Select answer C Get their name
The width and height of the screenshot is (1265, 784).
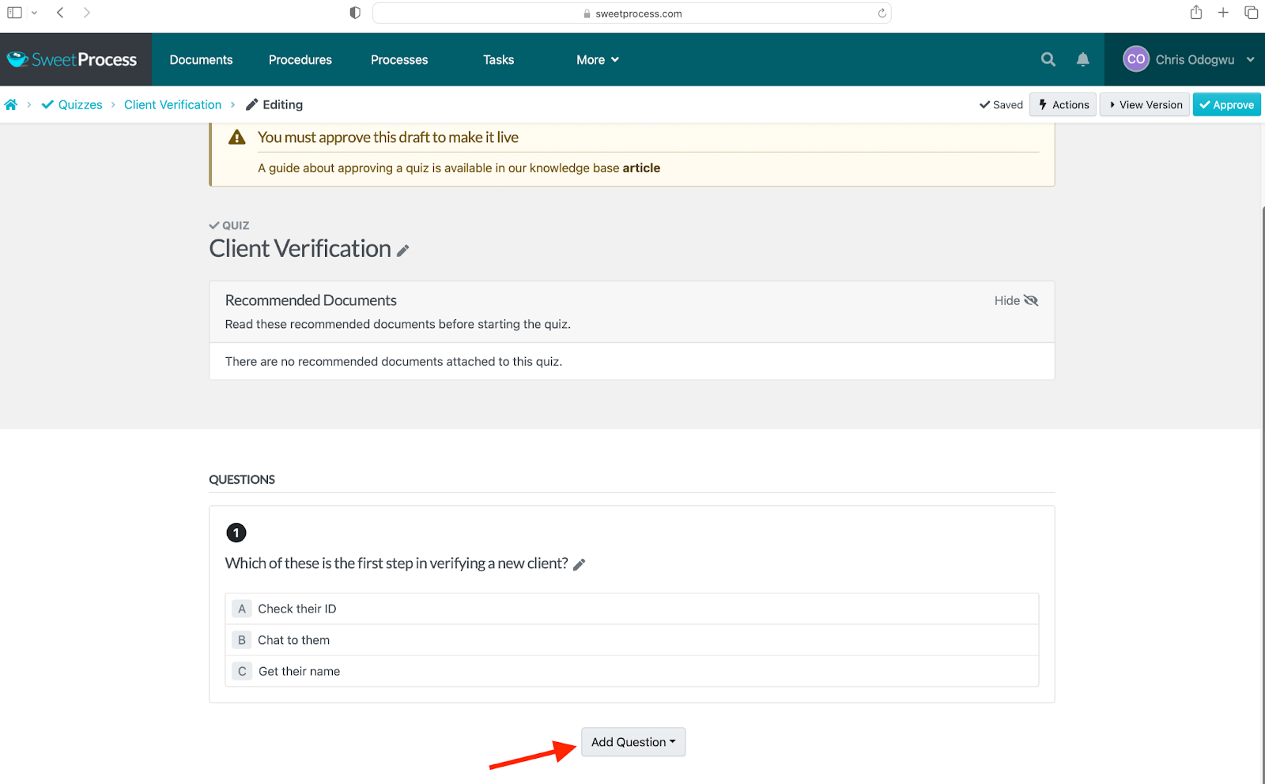coord(299,671)
